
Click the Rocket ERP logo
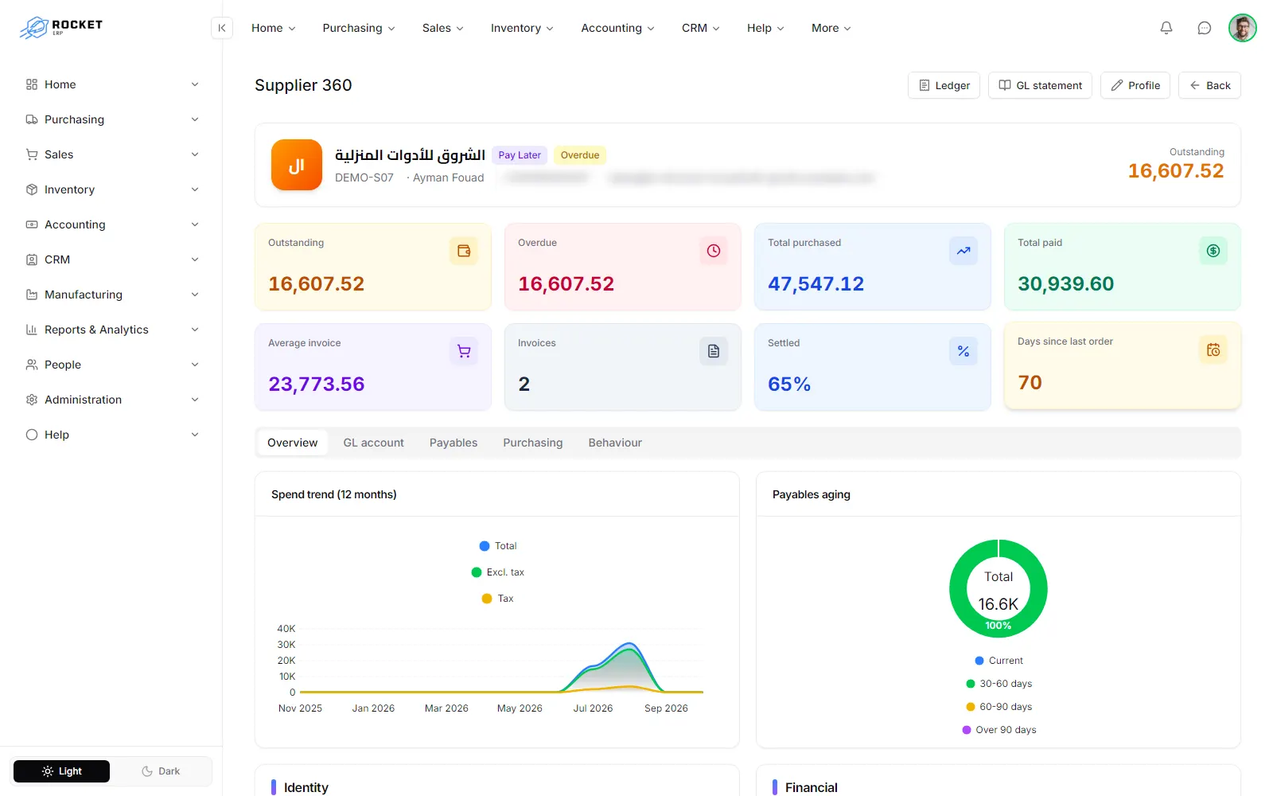[61, 27]
